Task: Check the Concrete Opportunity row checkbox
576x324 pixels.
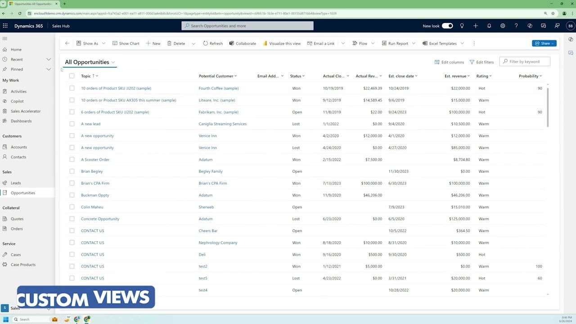Action: click(x=72, y=219)
